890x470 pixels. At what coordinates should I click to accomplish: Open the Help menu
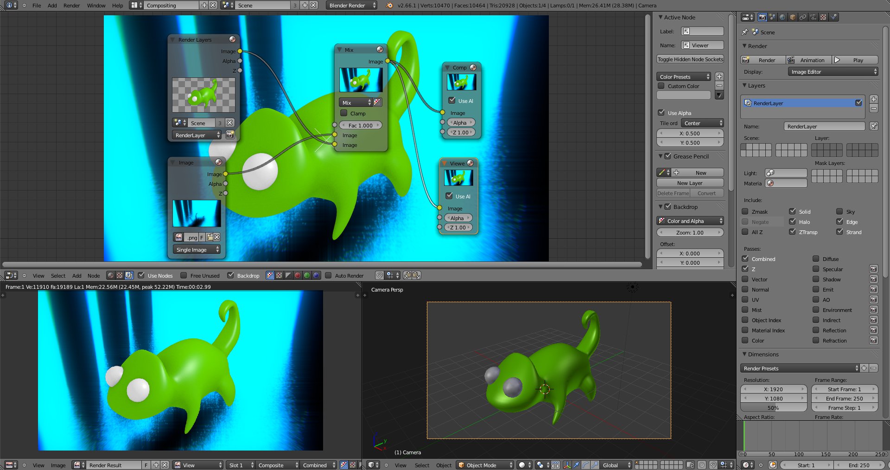[117, 6]
